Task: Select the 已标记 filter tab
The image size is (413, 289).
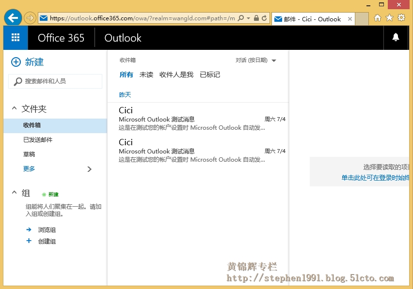Action: pyautogui.click(x=210, y=75)
